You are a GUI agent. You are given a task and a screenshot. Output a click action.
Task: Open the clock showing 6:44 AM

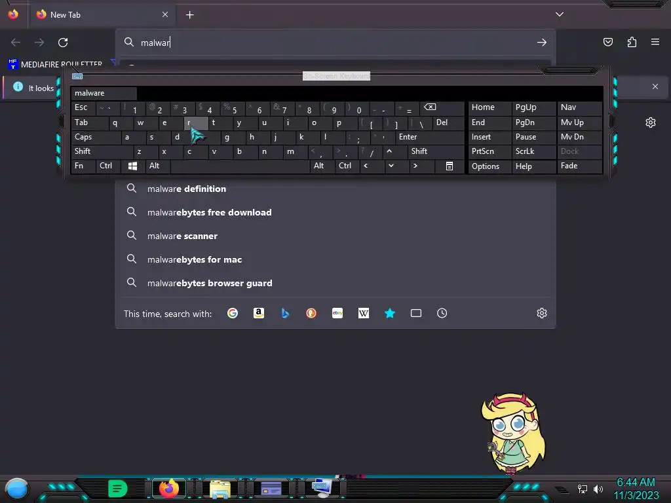click(636, 489)
